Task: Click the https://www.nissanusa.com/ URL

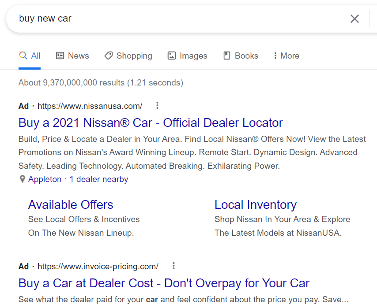Action: pos(90,106)
